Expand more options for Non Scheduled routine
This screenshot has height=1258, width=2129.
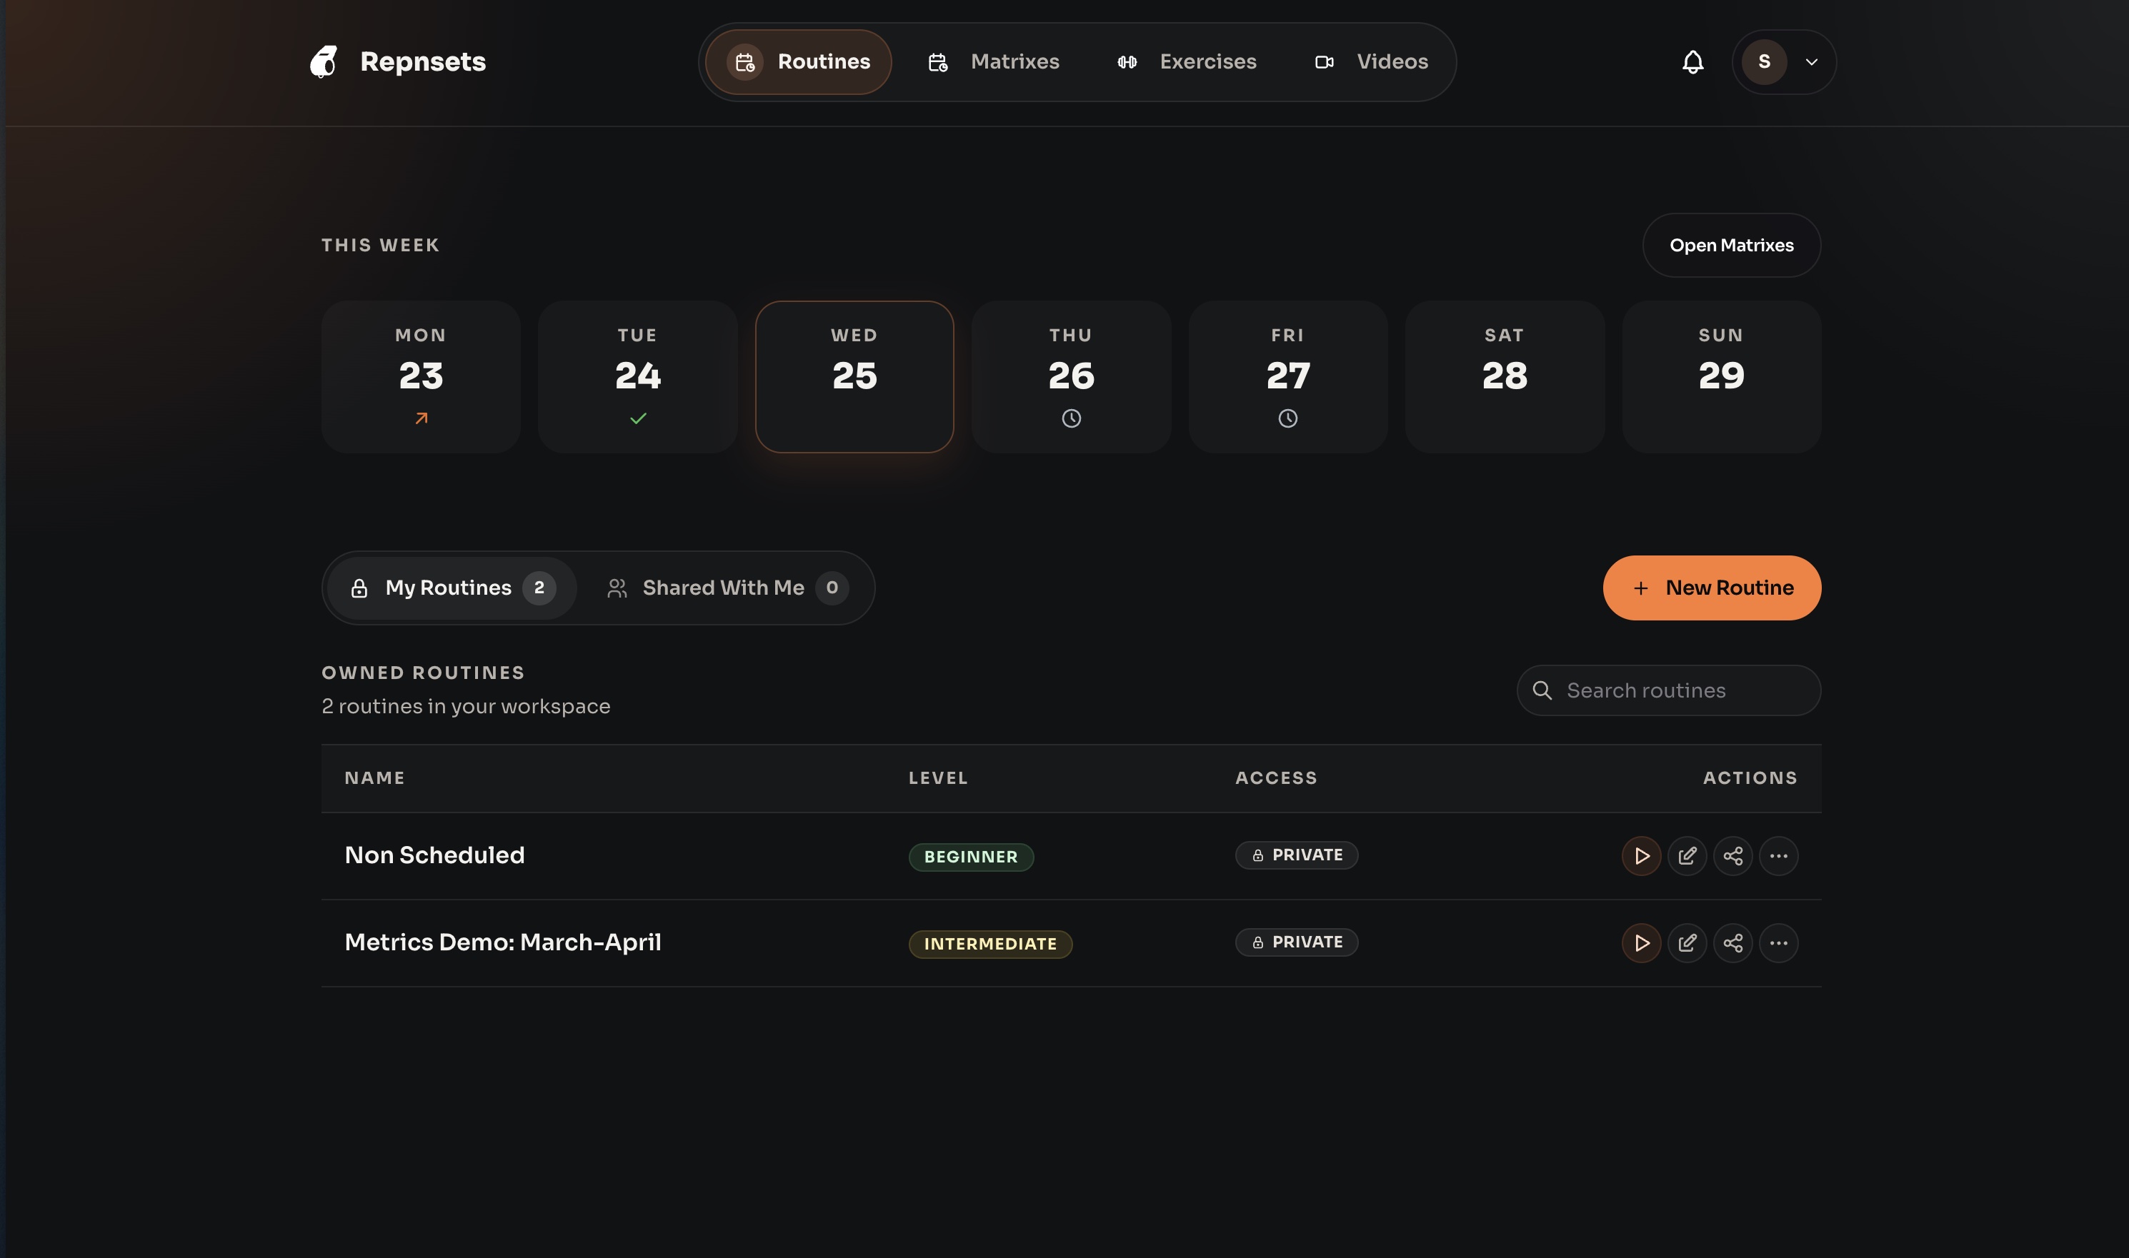click(x=1779, y=855)
